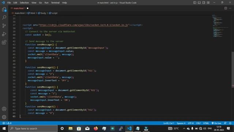Click the taskbar search box

click(x=33, y=128)
